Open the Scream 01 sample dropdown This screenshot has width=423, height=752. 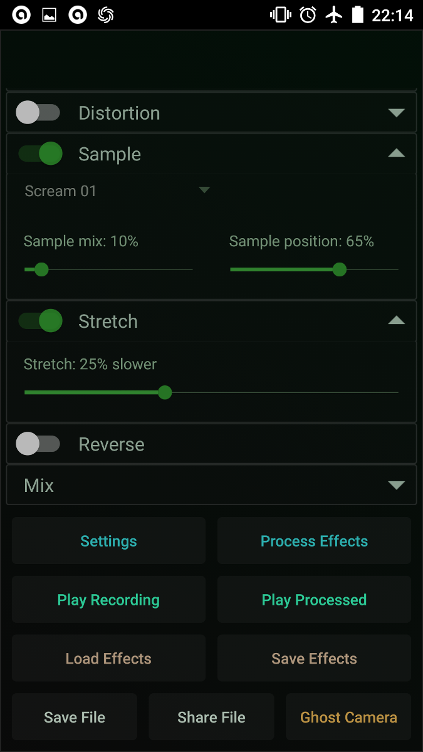[x=117, y=191]
